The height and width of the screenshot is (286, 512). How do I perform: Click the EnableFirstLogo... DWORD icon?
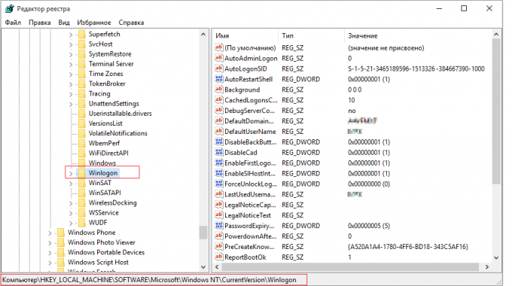[x=219, y=163]
